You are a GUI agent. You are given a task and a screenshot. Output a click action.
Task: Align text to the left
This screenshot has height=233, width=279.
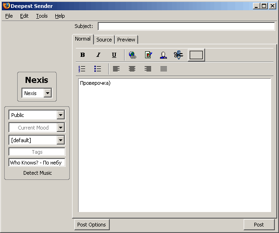[x=116, y=69]
